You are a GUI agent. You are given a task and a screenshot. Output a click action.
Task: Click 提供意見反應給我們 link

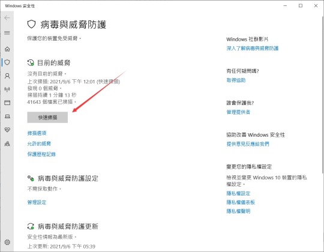(248, 144)
